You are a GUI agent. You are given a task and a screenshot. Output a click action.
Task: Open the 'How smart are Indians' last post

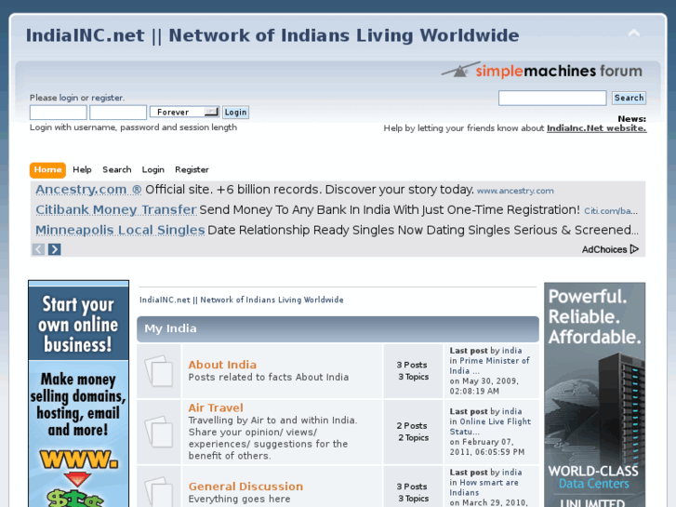(484, 487)
